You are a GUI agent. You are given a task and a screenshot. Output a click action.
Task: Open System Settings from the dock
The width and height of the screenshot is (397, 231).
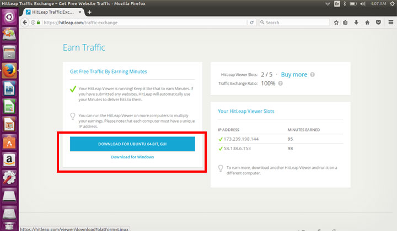click(x=9, y=178)
